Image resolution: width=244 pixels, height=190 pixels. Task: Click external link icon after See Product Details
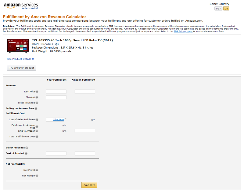(x=33, y=59)
